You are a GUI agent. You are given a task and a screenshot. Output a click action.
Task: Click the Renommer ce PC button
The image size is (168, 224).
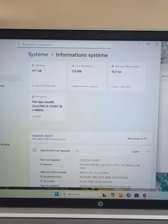pos(137,139)
